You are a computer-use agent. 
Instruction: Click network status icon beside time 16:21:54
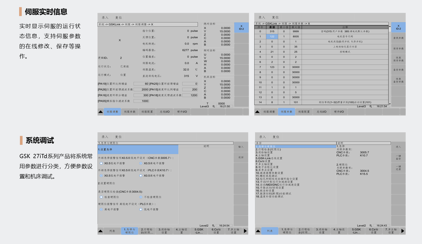(371, 106)
